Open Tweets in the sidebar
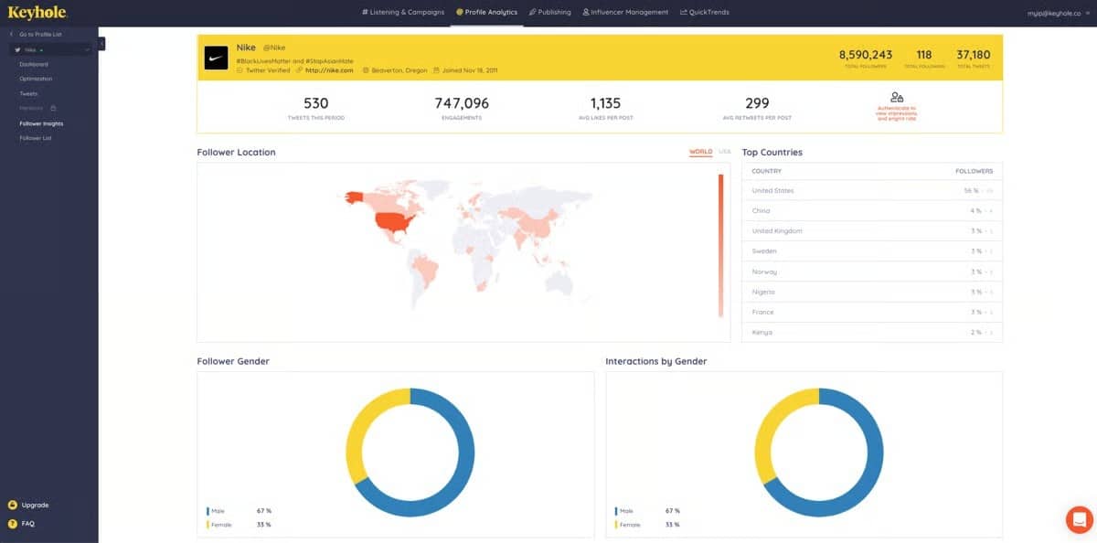 coord(28,93)
